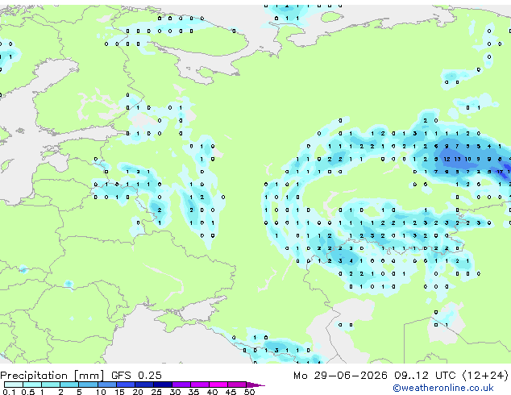Screen dimensions: 511x395
Task: Click the 40–45 mm magenta legend swatch
Action: [218, 385]
